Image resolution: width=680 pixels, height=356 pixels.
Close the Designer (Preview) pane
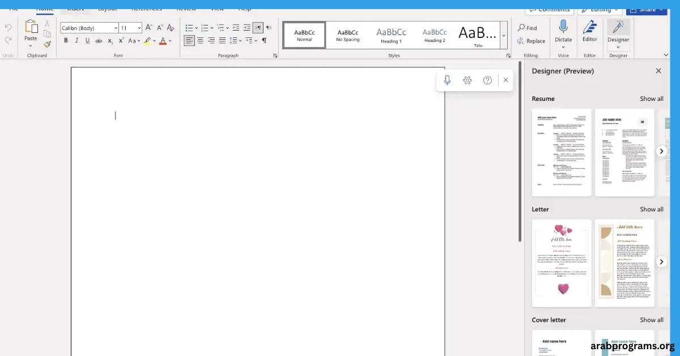[x=658, y=71]
